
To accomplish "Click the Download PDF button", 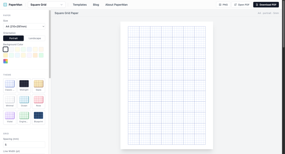I will pyautogui.click(x=266, y=5).
